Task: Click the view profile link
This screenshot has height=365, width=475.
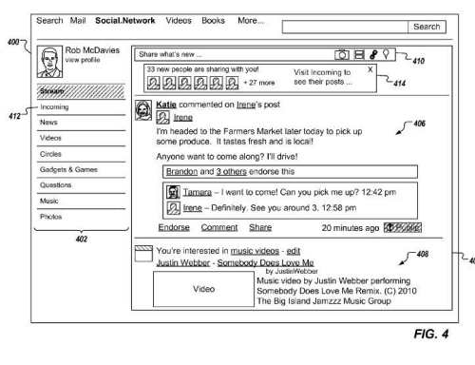Action: [83, 60]
